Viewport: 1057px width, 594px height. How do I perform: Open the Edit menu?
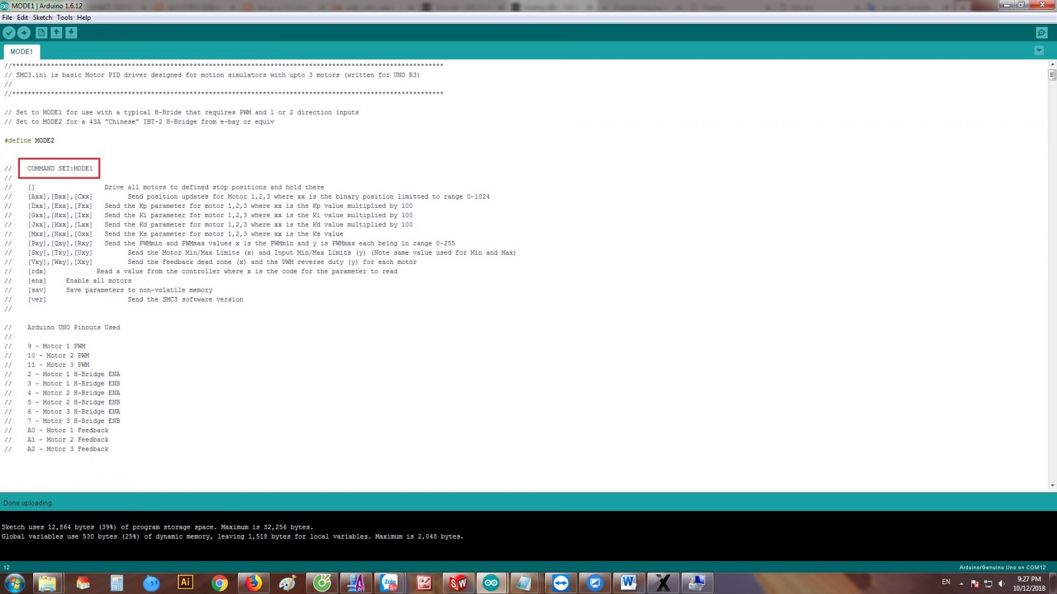tap(22, 18)
